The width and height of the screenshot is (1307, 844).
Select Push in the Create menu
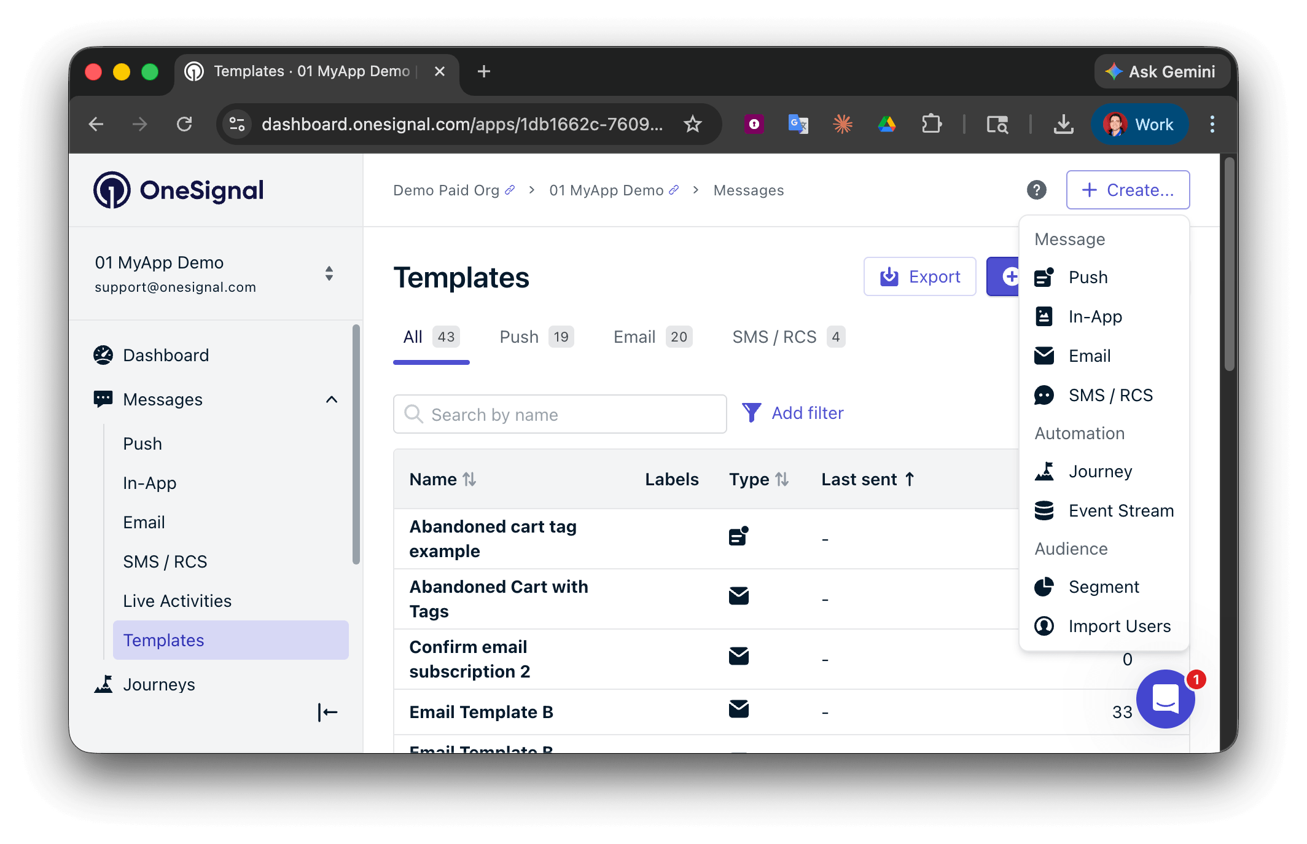click(x=1087, y=277)
